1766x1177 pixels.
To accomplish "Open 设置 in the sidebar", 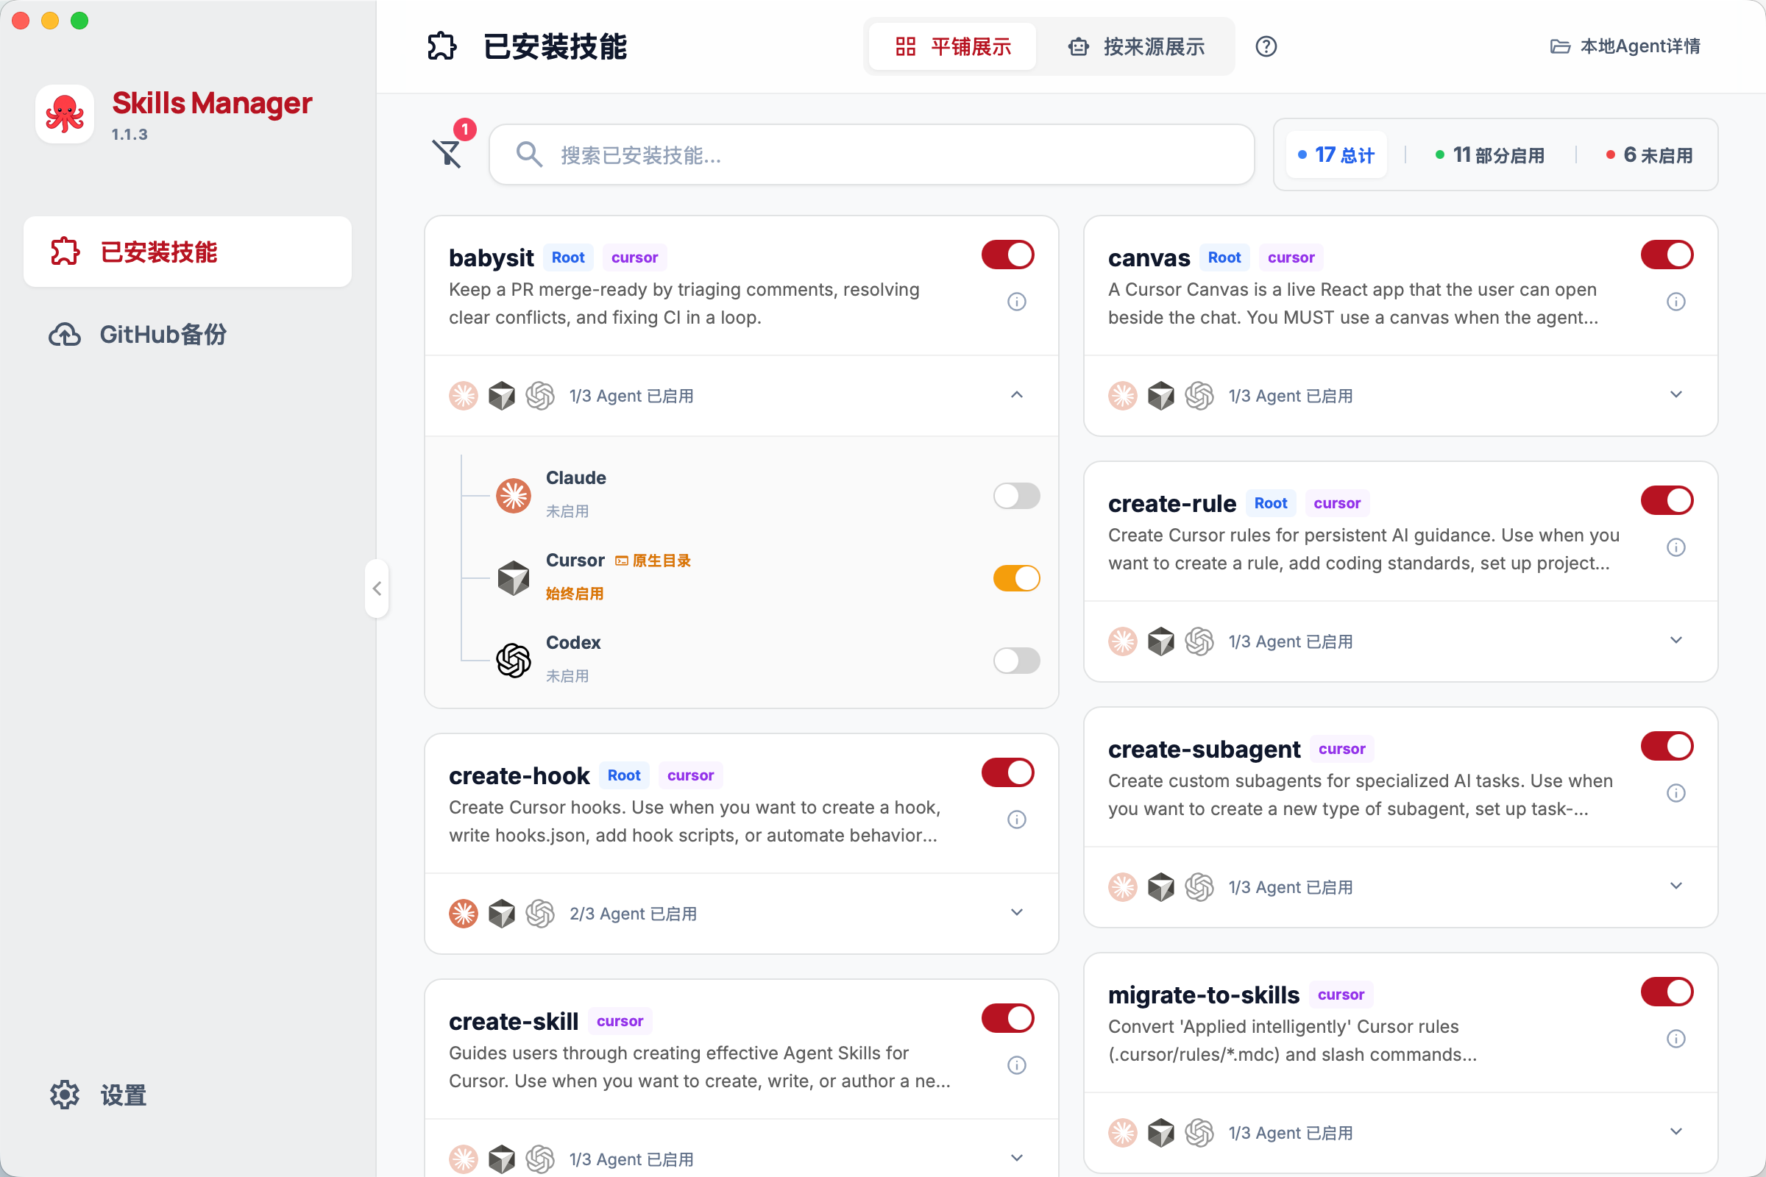I will coord(123,1095).
